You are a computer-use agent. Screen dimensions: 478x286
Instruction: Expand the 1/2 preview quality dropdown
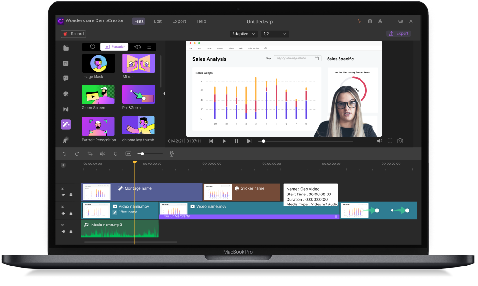pyautogui.click(x=275, y=34)
